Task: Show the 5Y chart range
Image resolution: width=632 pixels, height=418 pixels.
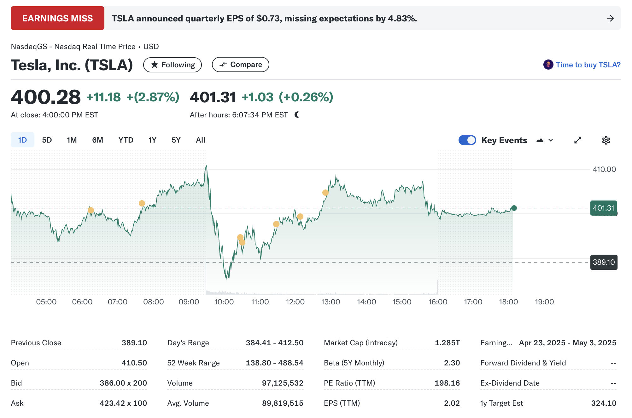Action: pos(176,140)
